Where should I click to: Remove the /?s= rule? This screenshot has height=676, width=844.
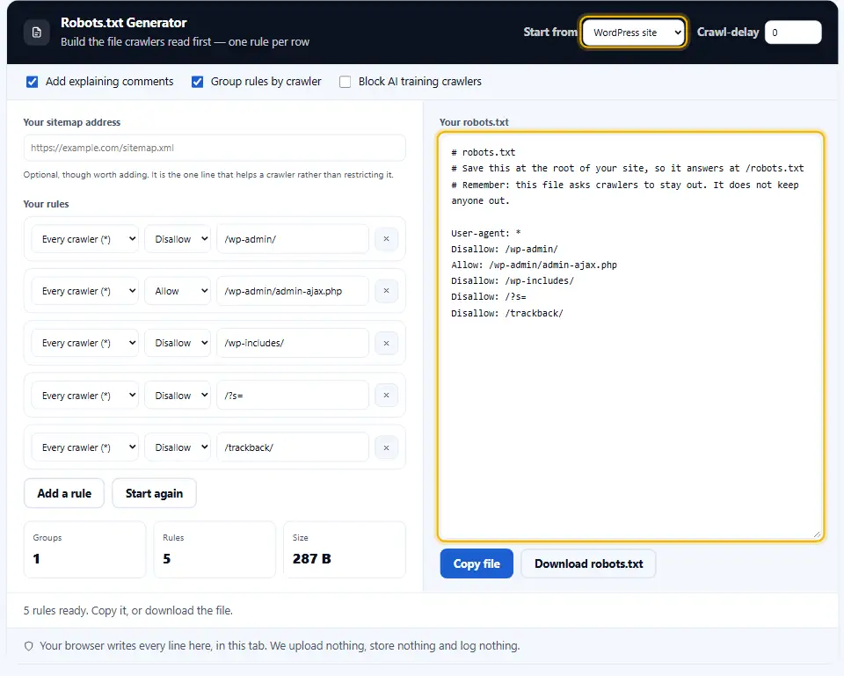point(386,395)
